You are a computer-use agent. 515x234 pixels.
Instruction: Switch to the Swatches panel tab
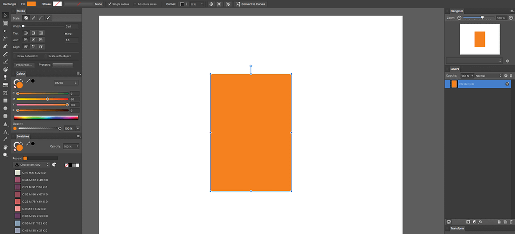[23, 136]
